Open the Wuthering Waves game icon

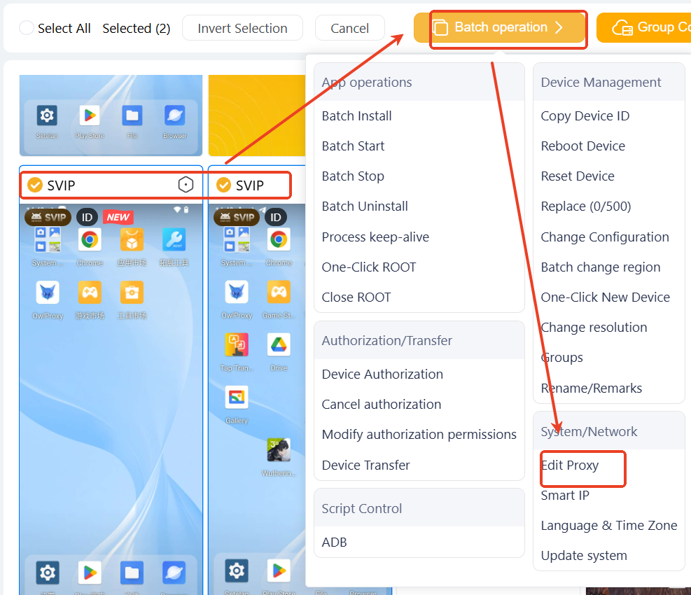[x=279, y=450]
